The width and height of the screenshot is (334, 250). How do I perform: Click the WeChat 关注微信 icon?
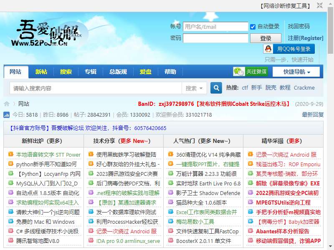238,72
